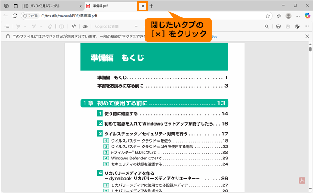Zoom out with the minus button
The image size is (313, 193).
tap(136, 26)
